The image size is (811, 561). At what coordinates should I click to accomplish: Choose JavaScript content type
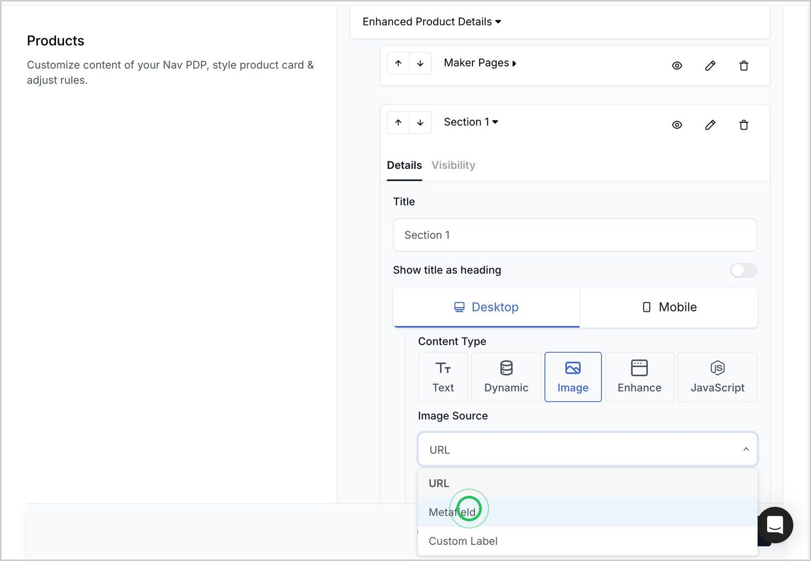(717, 377)
